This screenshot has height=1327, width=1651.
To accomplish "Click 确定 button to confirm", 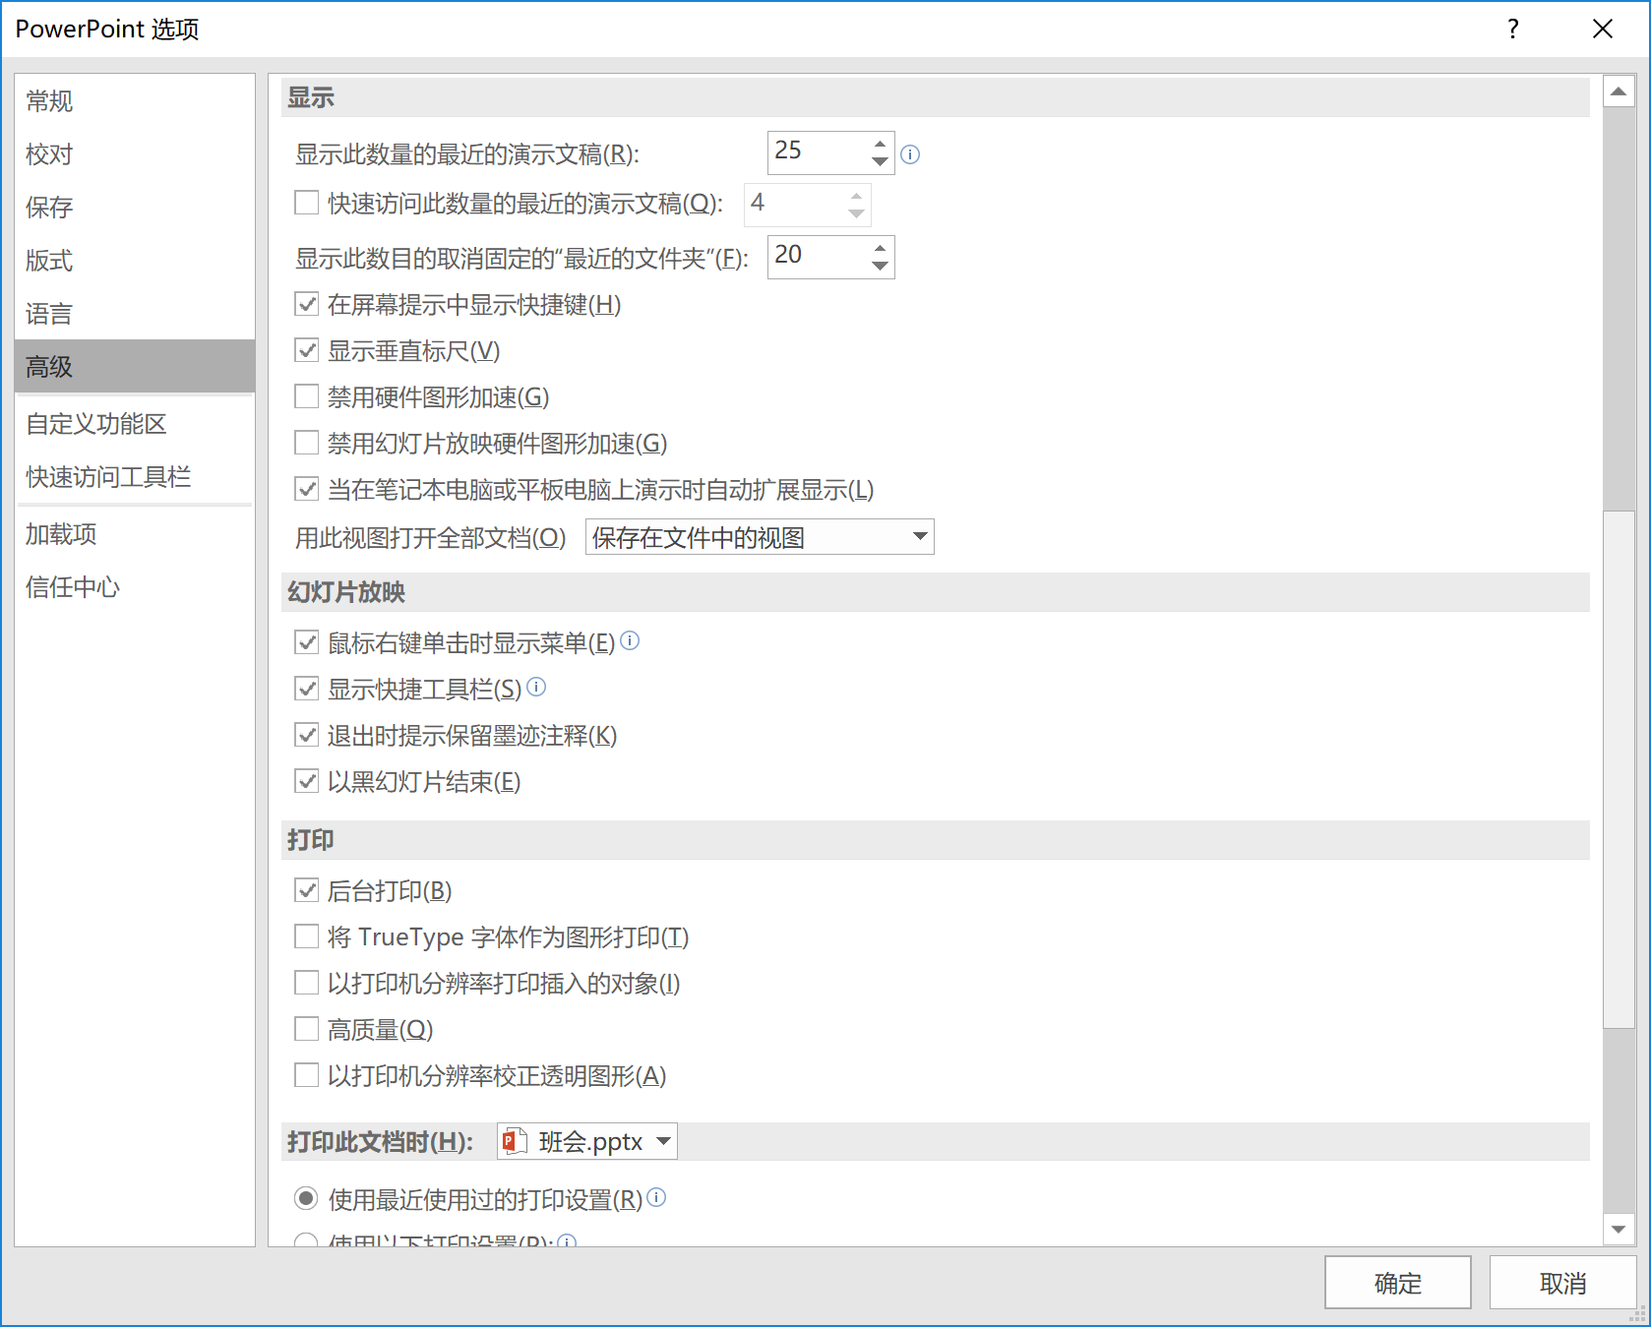I will tap(1397, 1283).
